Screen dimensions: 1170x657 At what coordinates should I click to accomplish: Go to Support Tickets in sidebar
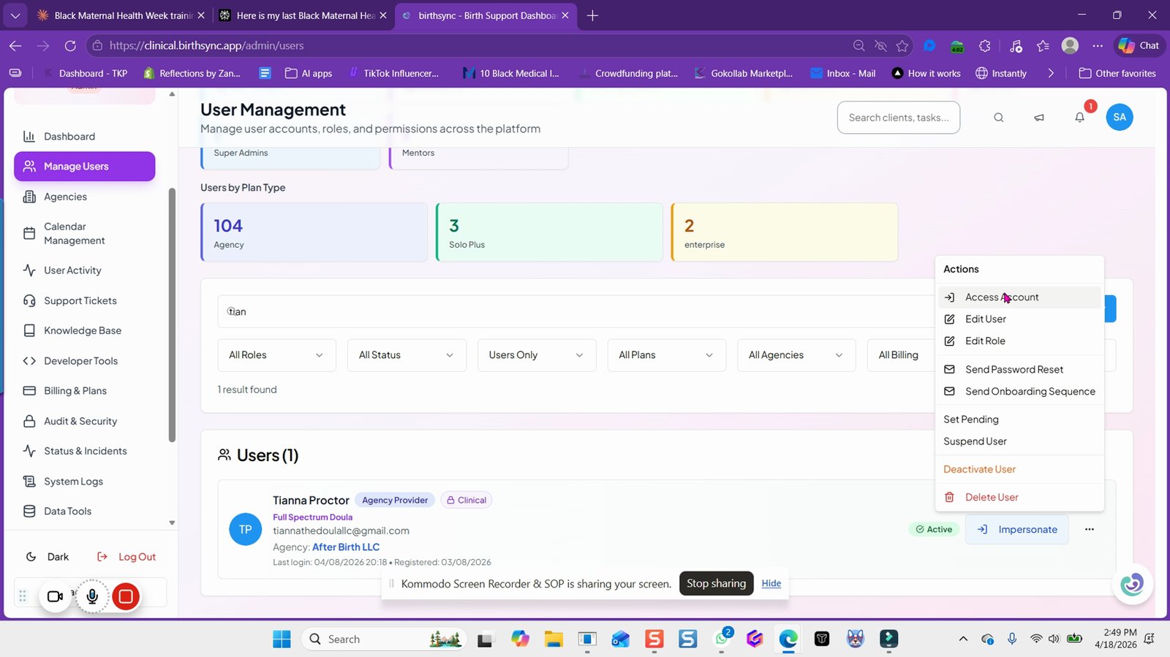point(85,301)
